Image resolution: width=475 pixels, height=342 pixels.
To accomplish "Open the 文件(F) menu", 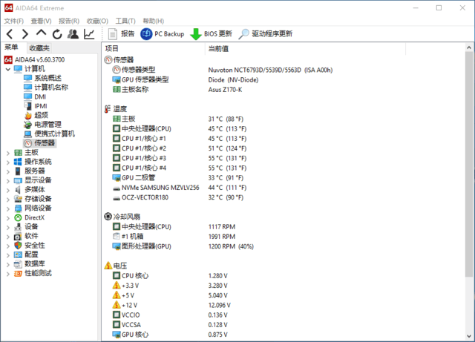I will click(x=13, y=21).
